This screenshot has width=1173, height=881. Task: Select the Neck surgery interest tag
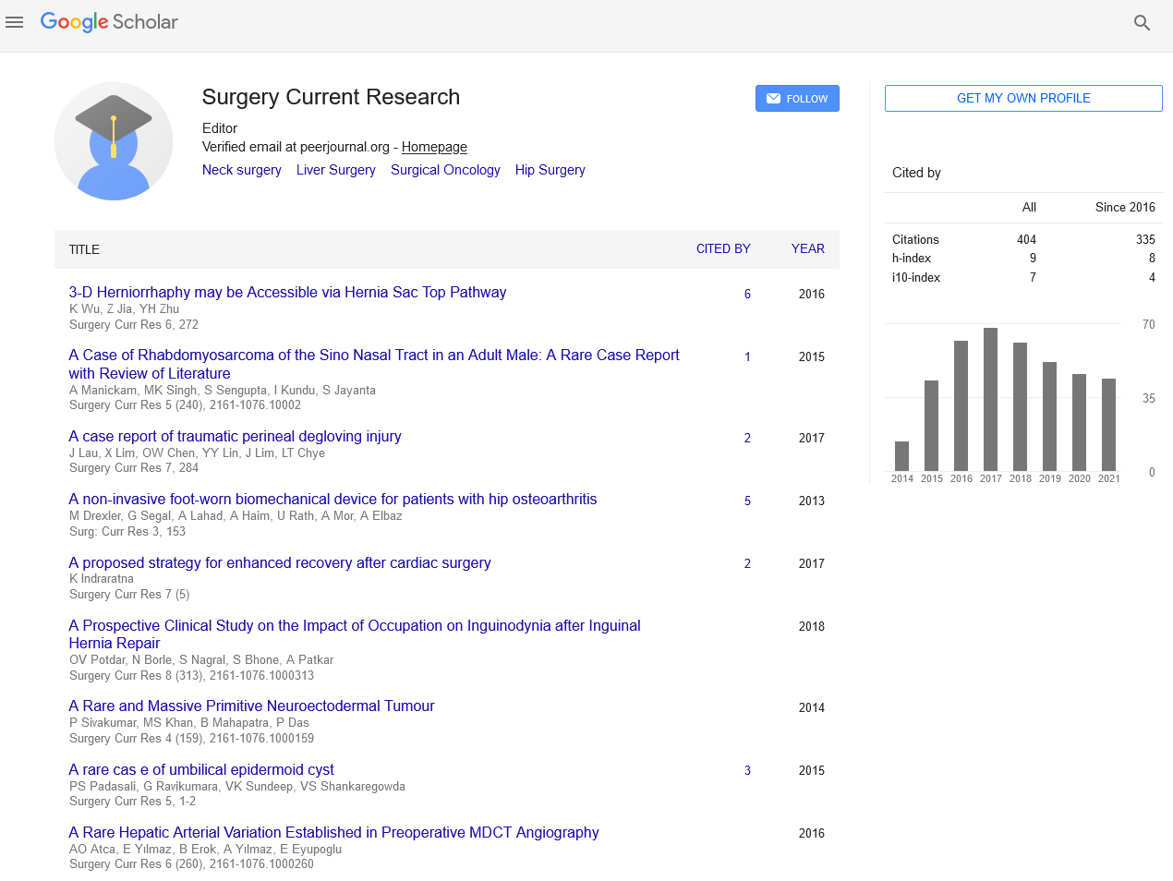(242, 170)
